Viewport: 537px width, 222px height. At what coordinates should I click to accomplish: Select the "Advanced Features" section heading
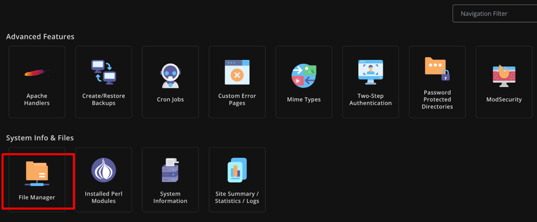click(40, 37)
